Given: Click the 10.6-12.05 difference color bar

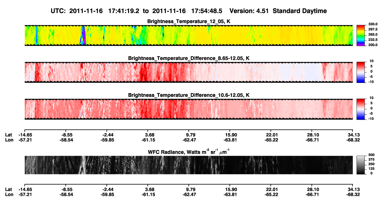Looking at the screenshot, I should pos(361,108).
